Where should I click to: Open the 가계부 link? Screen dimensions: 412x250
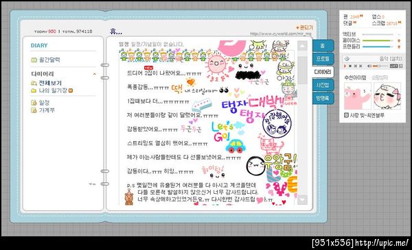click(47, 110)
